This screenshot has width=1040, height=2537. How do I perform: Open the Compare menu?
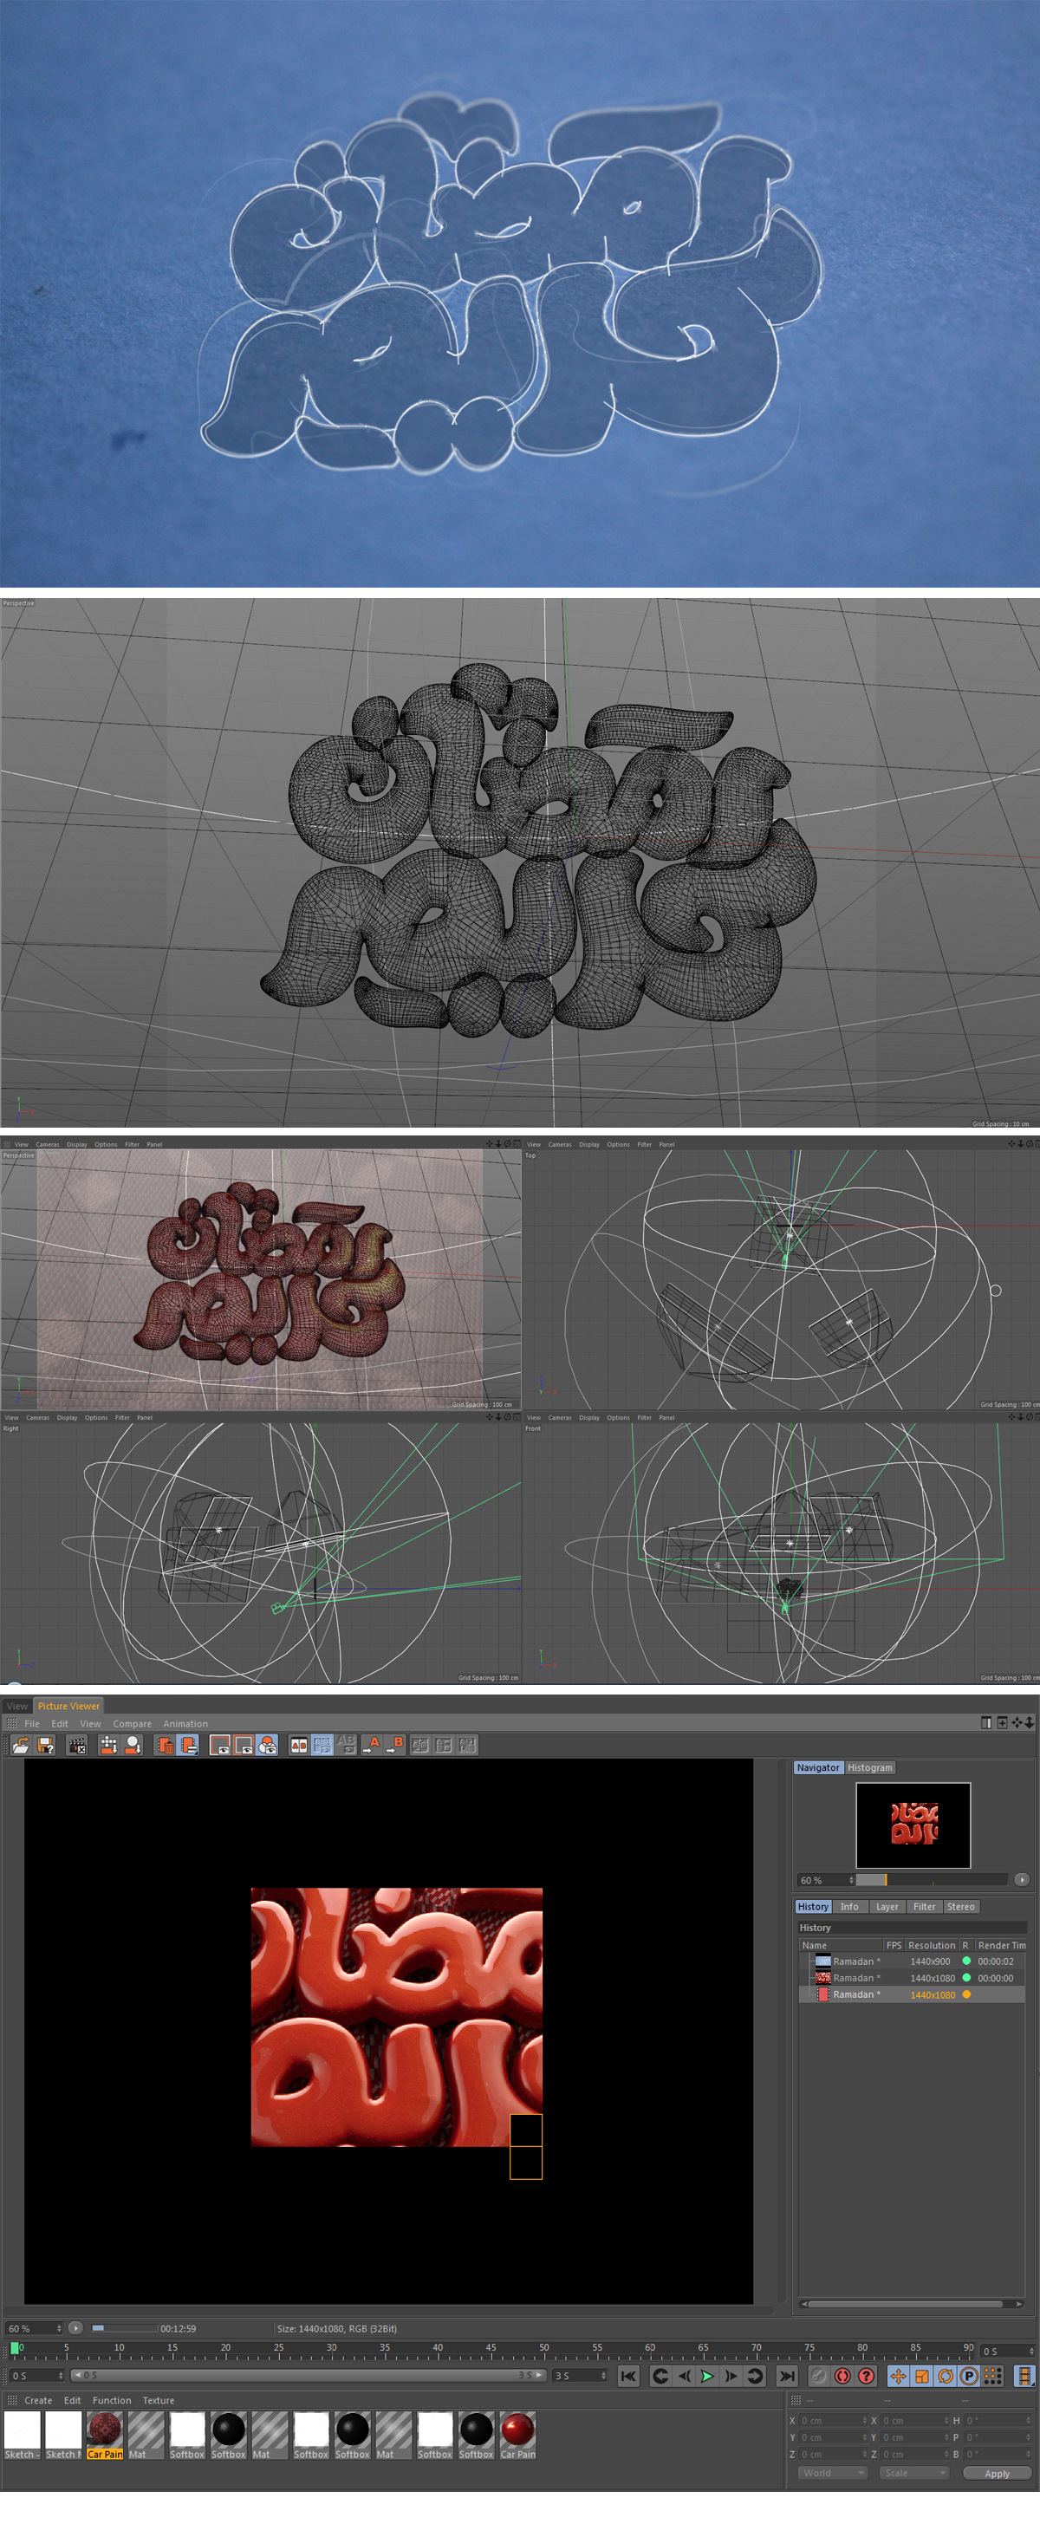(x=132, y=1723)
